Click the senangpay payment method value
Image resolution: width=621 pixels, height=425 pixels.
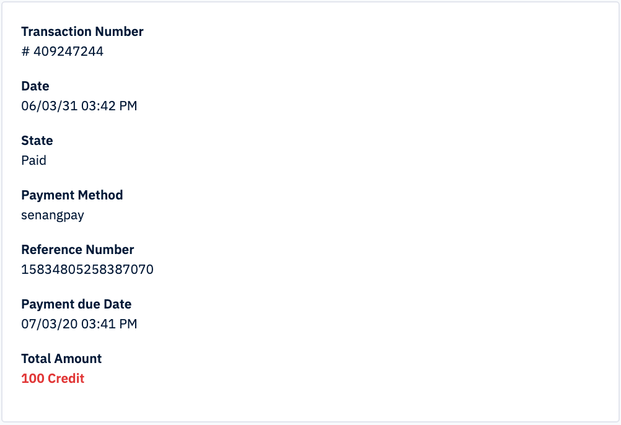point(53,216)
